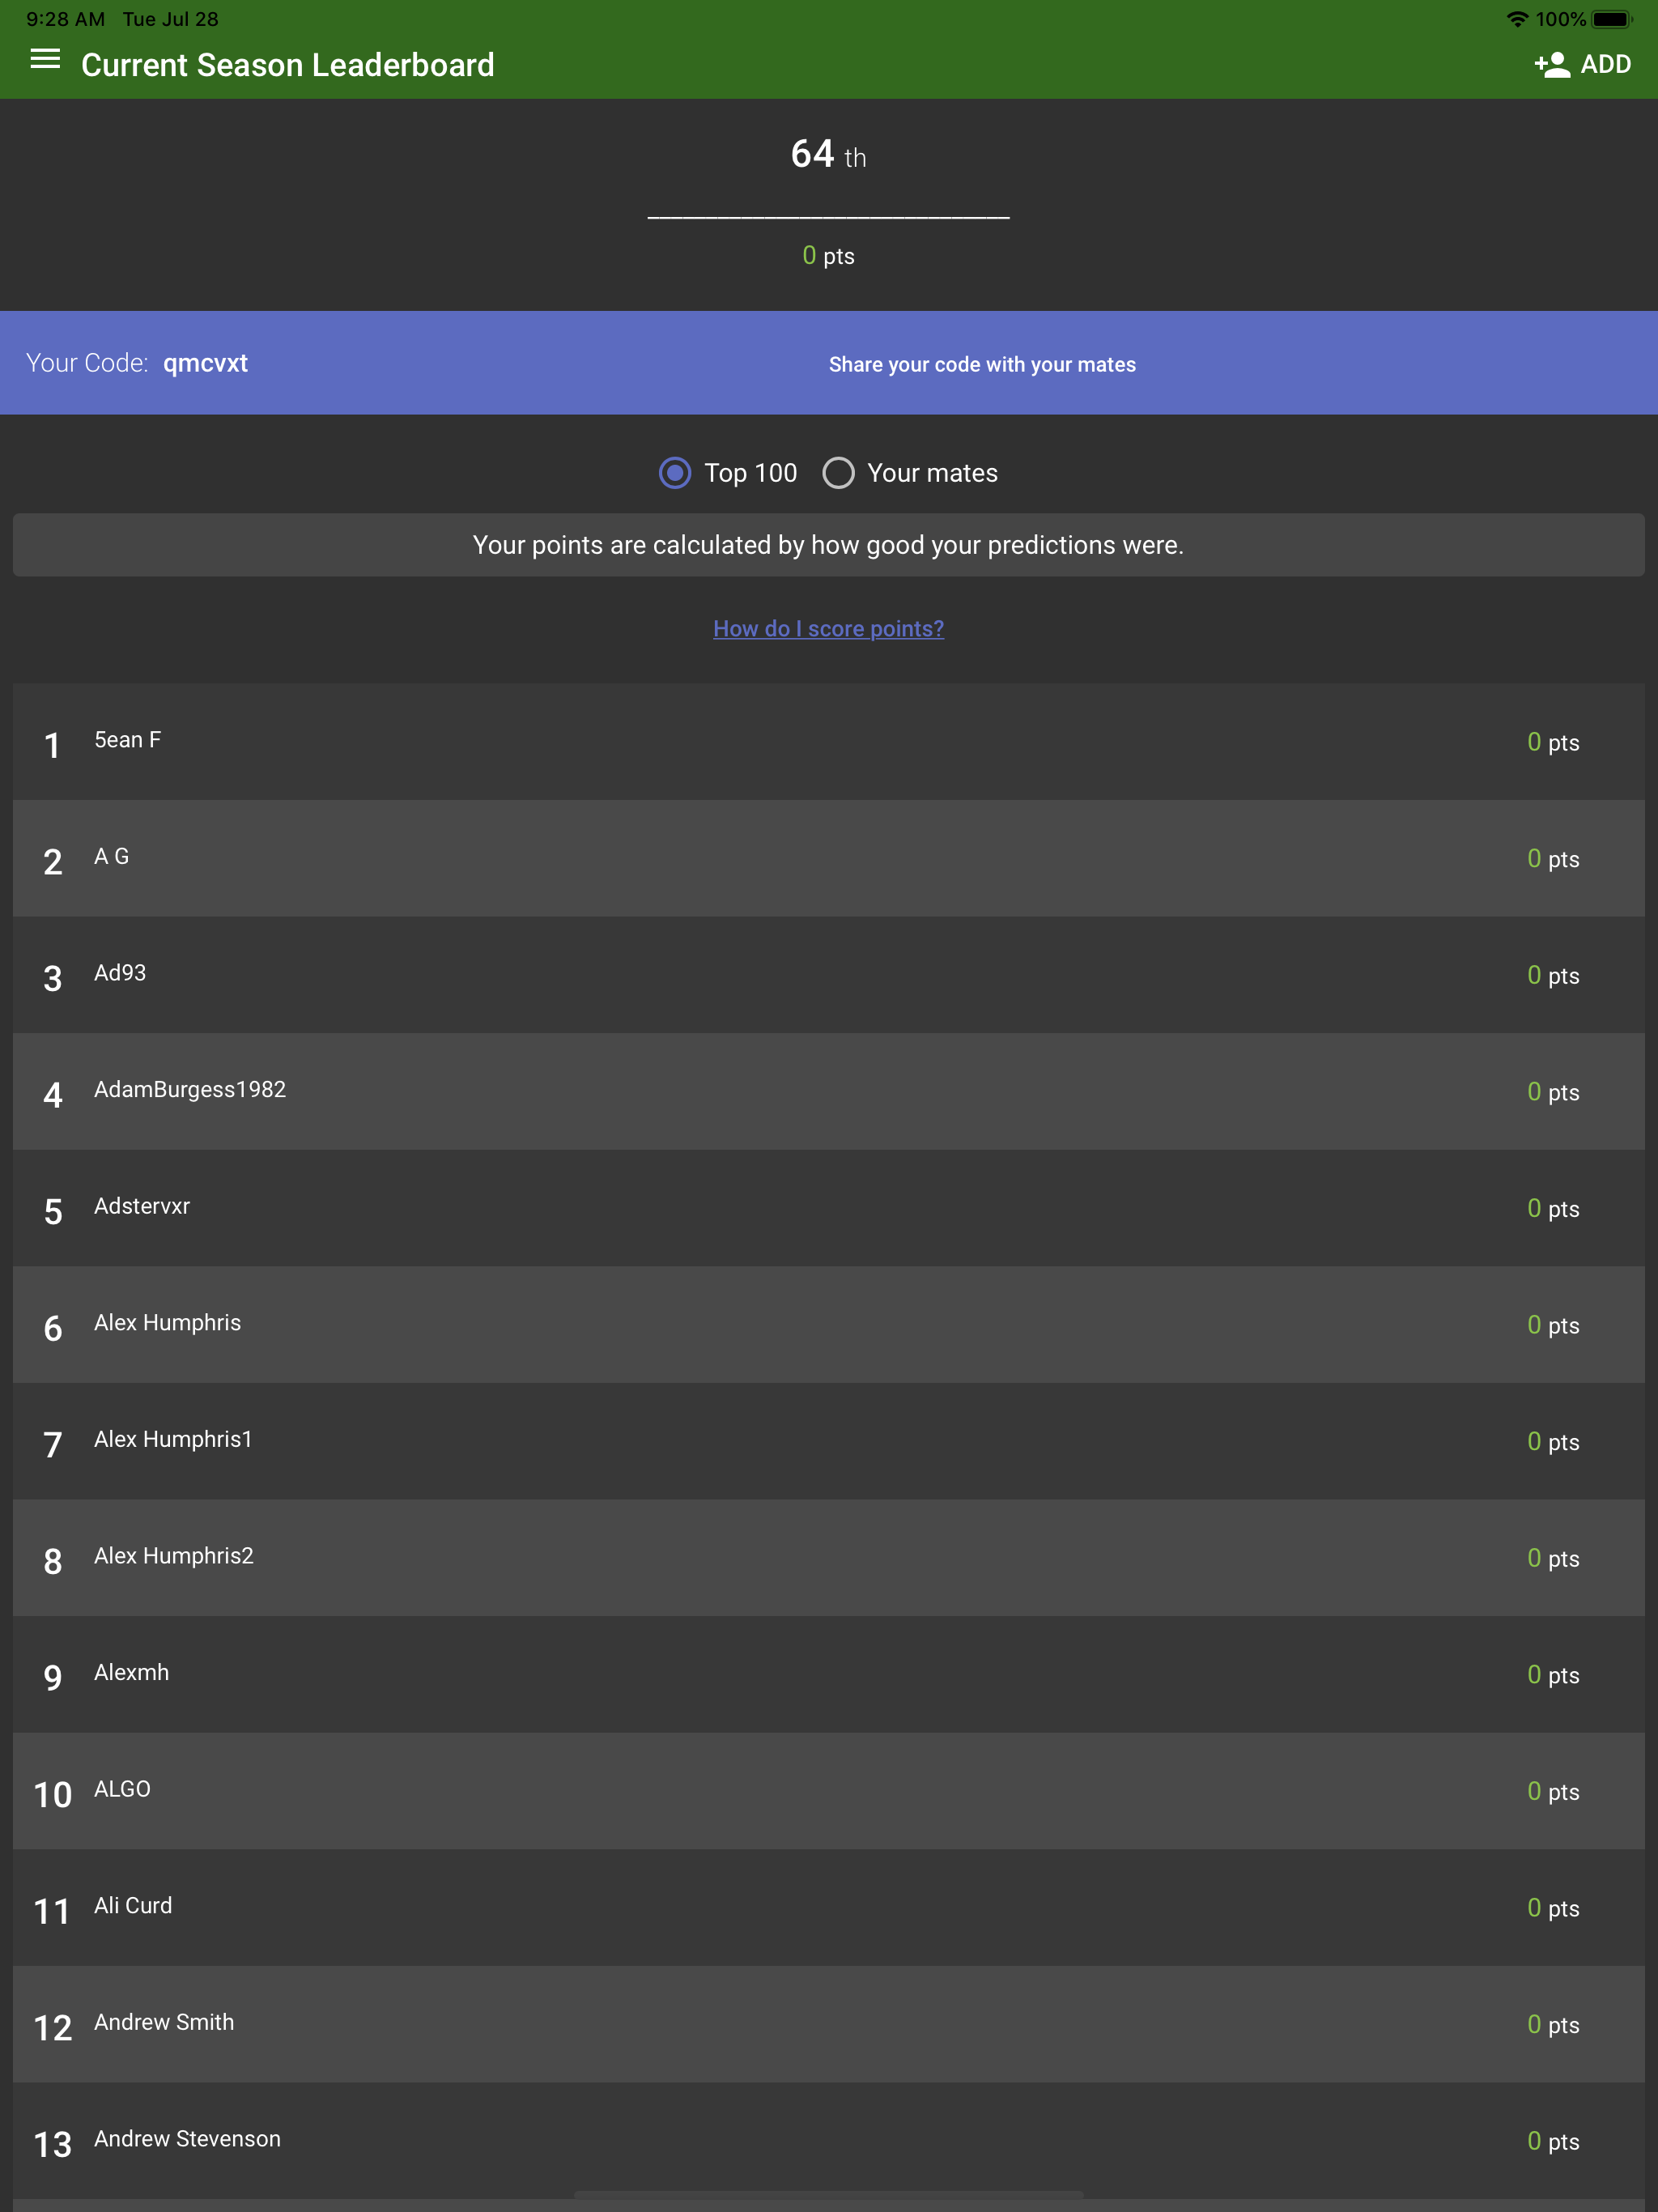1658x2212 pixels.
Task: Tap the Wi-Fi status icon
Action: 1516,19
